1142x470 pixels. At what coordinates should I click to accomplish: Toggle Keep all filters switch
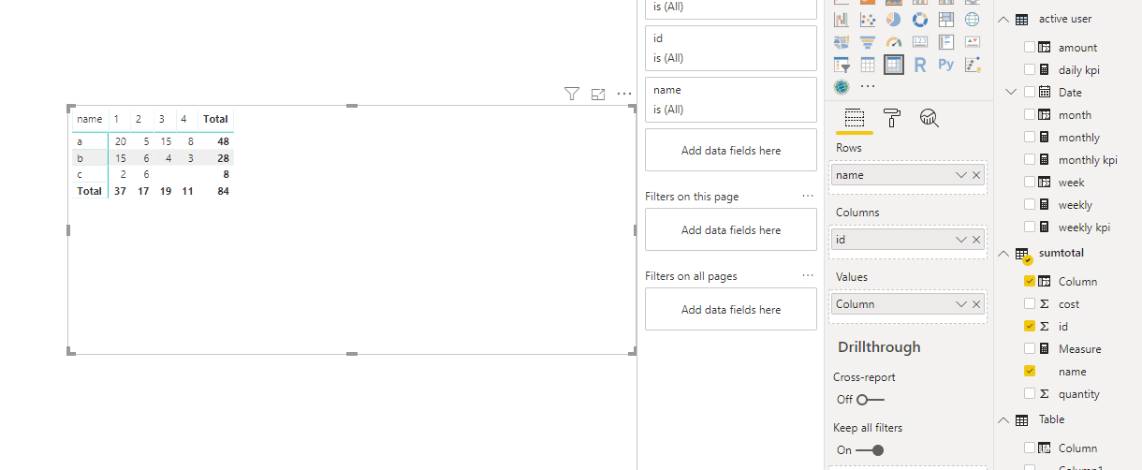tap(871, 450)
